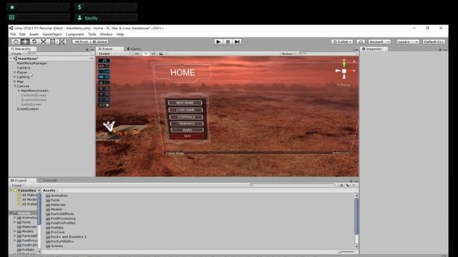The width and height of the screenshot is (458, 257).
Task: Select Camera object in Hierarchy
Action: coord(24,68)
